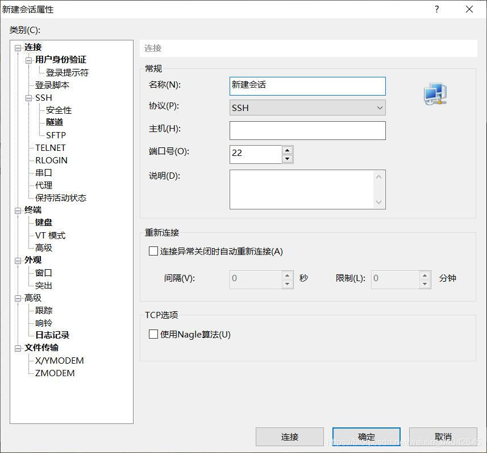Click the help question mark button
The image size is (487, 453).
pyautogui.click(x=437, y=9)
